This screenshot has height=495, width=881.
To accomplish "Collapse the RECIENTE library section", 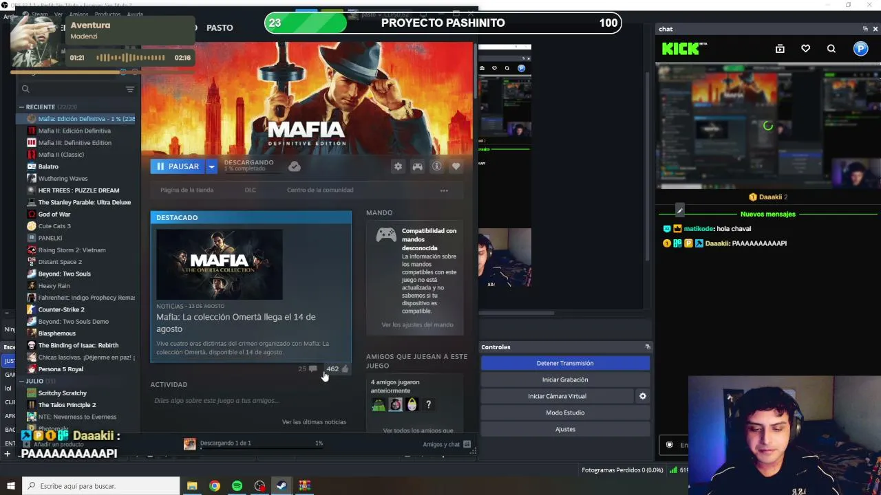I will [21, 107].
